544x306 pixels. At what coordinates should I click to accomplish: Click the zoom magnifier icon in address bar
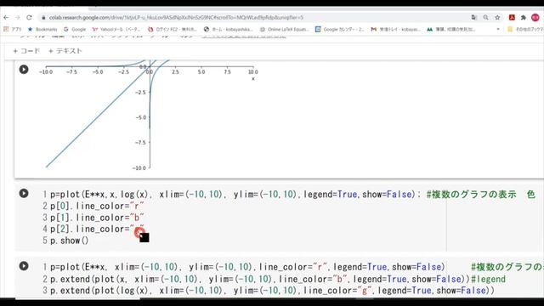pyautogui.click(x=485, y=17)
